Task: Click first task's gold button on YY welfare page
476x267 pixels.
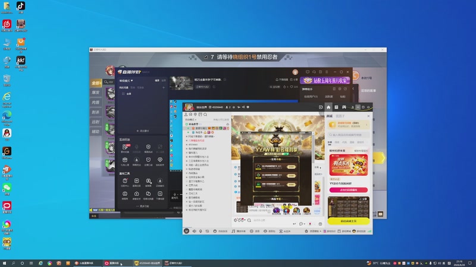Action: tap(292, 167)
